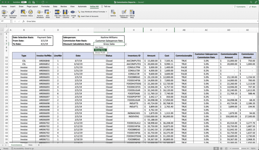Image resolution: width=259 pixels, height=150 pixels.
Task: Switch to Normal view icon in status bar
Action: [216, 148]
